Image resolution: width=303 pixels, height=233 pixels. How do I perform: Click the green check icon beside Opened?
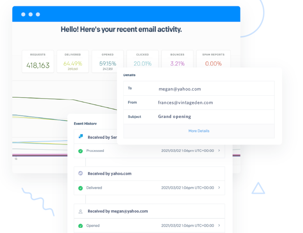click(x=81, y=226)
